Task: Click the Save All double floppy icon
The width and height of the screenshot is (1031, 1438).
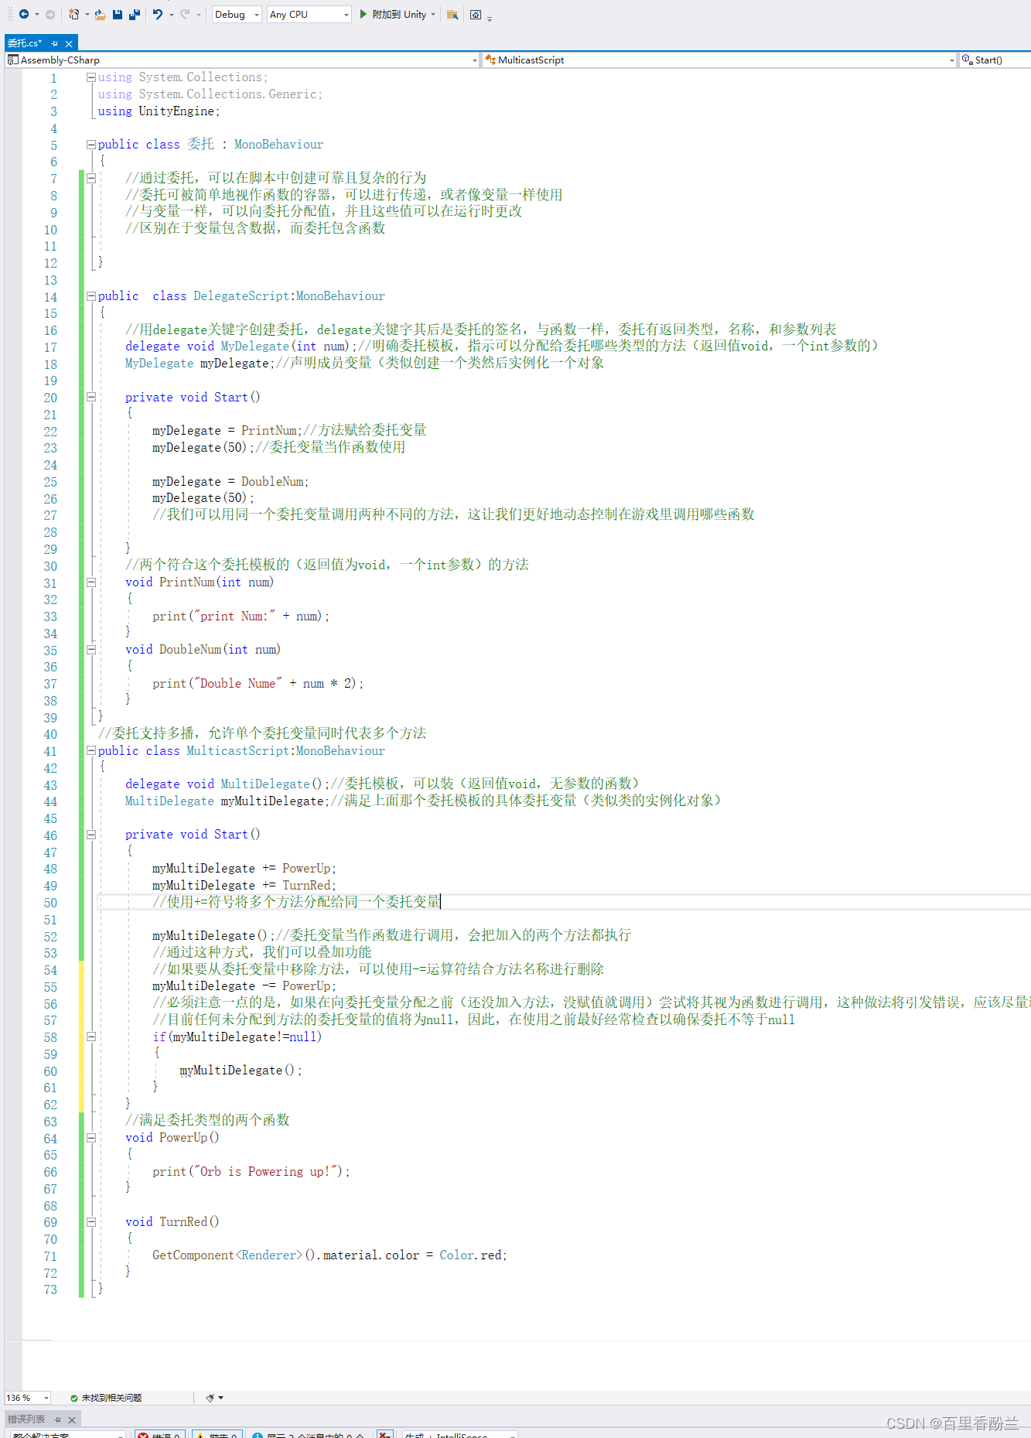Action: coord(135,14)
